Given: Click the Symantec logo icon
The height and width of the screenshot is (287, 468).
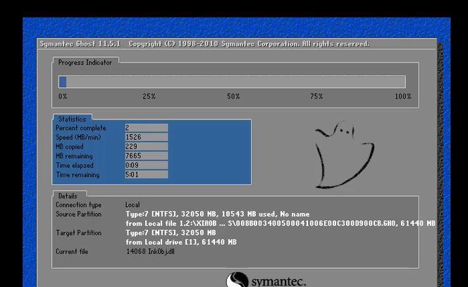Looking at the screenshot, I should (x=238, y=279).
